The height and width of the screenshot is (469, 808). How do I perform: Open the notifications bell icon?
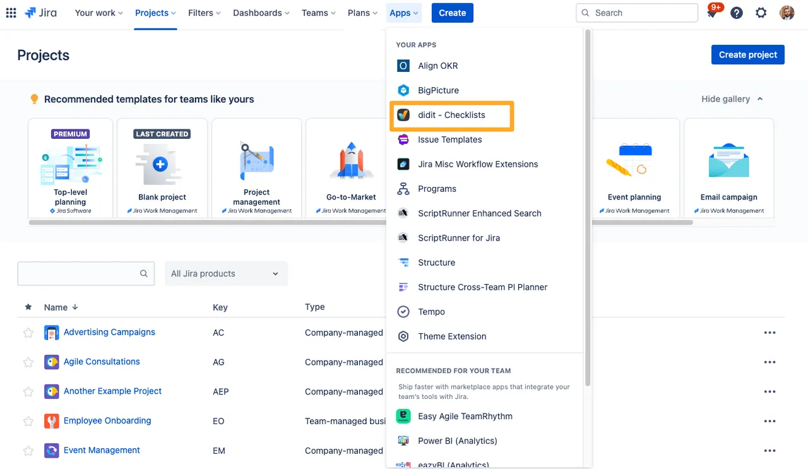(712, 13)
